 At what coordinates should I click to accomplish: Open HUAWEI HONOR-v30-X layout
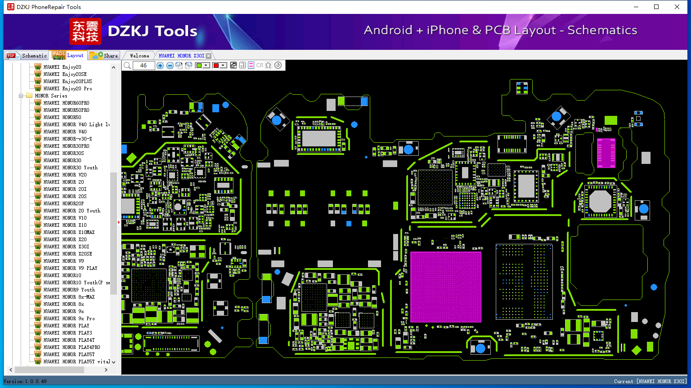click(67, 139)
